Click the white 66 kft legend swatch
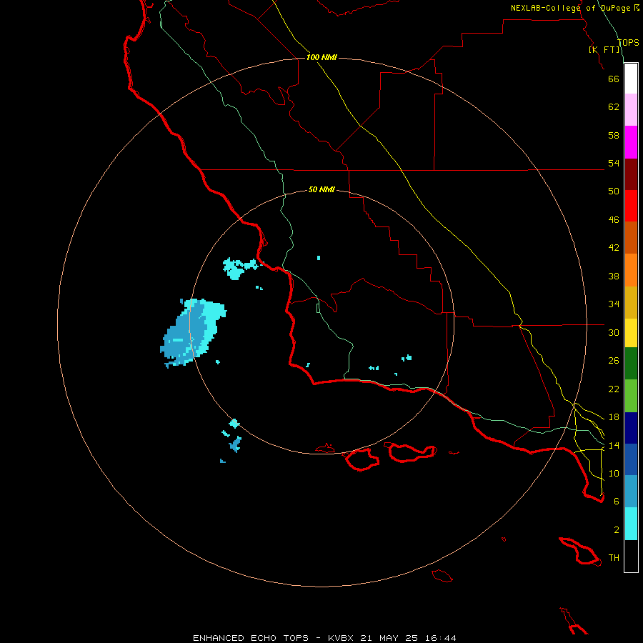This screenshot has height=643, width=643. pos(631,79)
